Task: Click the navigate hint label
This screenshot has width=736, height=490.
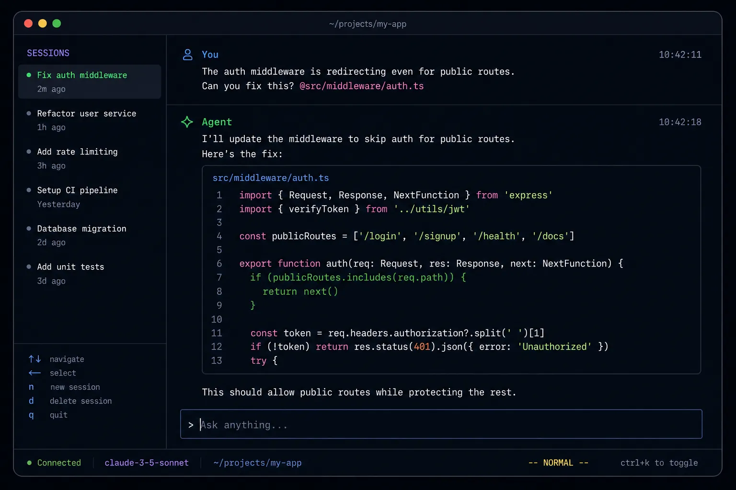Action: (67, 359)
